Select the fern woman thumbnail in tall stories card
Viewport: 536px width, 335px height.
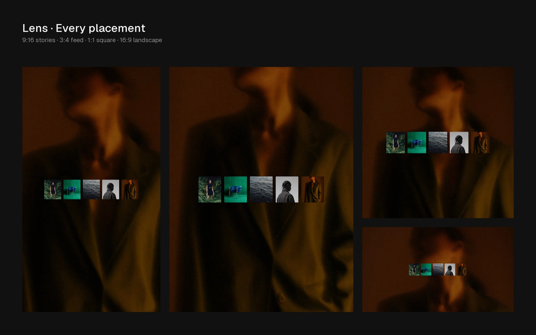(x=53, y=190)
